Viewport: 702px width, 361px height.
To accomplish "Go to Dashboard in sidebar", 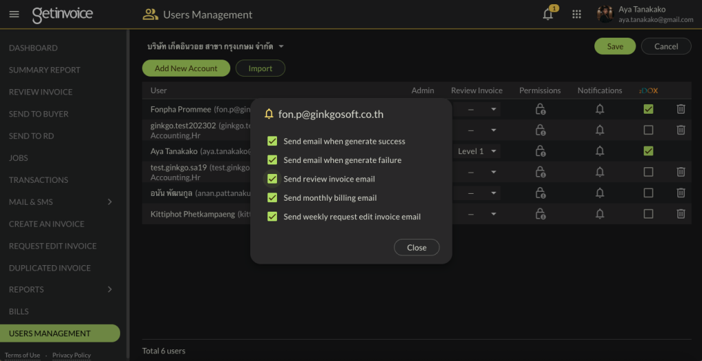I will [x=33, y=48].
